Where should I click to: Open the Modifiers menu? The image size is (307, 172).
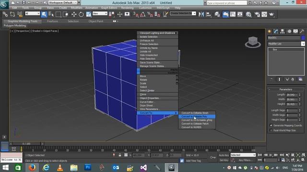tap(76, 8)
